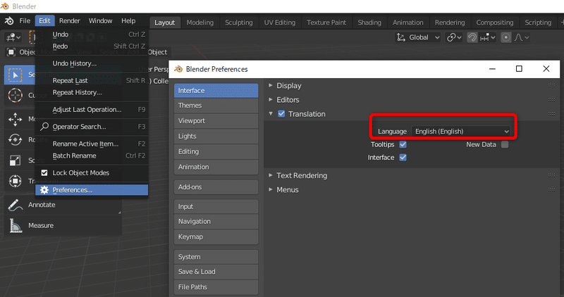Open the Global transform orientation dropdown
This screenshot has height=297, width=564.
pyautogui.click(x=418, y=37)
